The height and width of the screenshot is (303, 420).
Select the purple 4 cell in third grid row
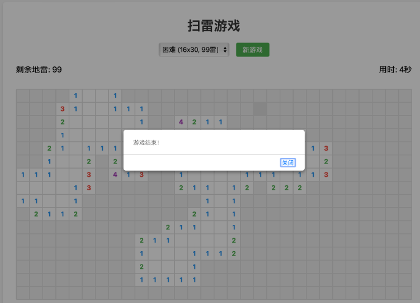click(x=181, y=122)
